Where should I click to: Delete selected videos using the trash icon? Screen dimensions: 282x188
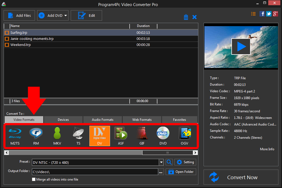click(186, 17)
